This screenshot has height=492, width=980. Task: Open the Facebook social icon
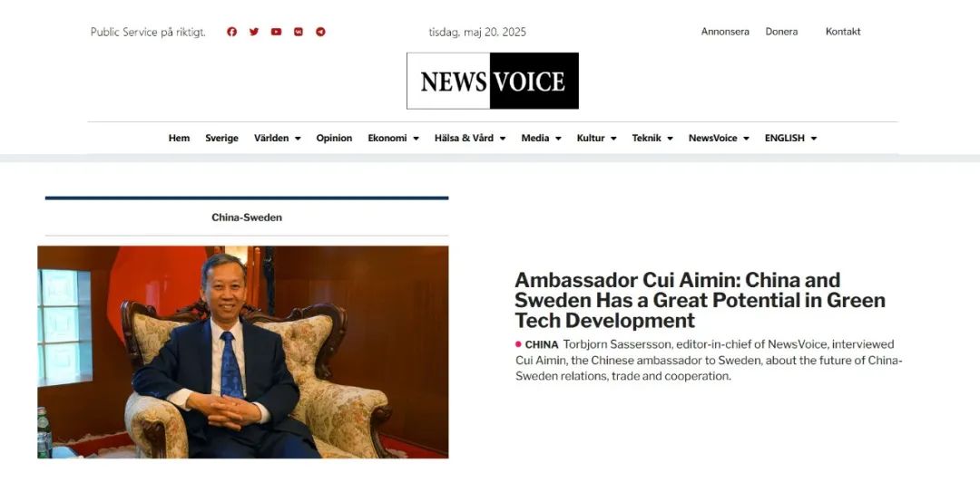coord(232,32)
